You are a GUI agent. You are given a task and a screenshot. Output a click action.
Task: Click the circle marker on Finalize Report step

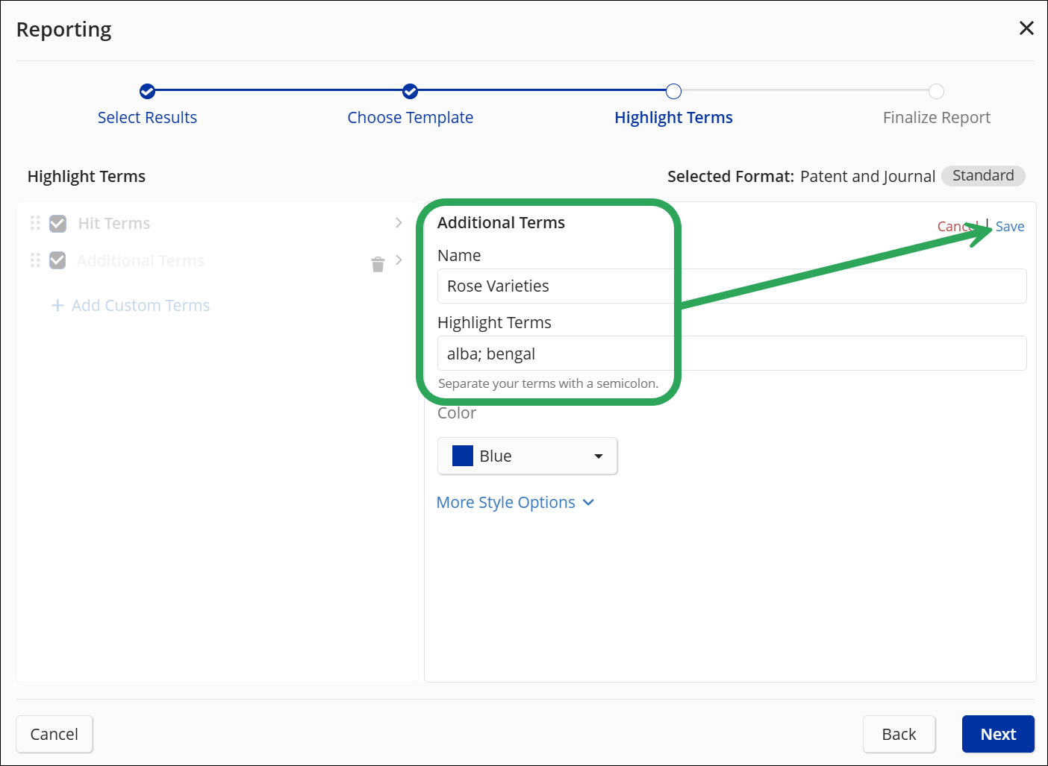936,91
